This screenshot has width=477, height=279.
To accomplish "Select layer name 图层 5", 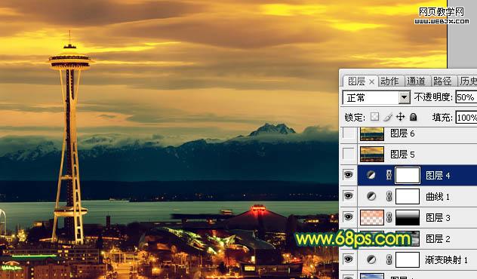I will click(x=402, y=155).
